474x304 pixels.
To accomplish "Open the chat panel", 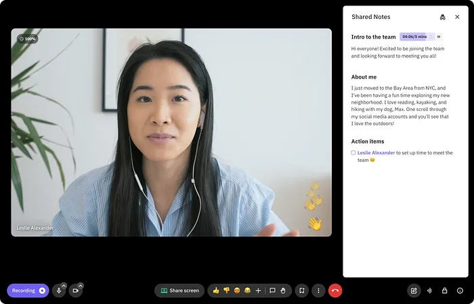I will pos(272,290).
